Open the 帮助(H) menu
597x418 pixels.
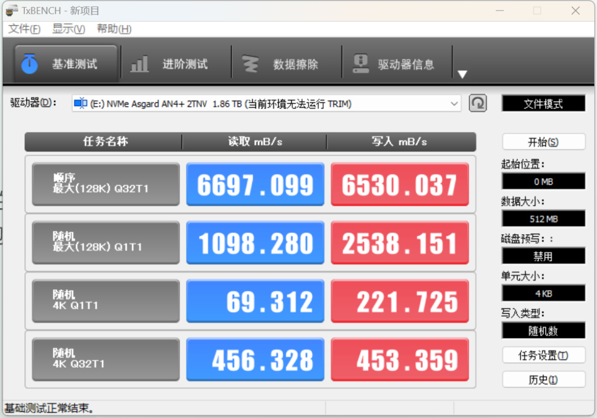click(x=114, y=29)
